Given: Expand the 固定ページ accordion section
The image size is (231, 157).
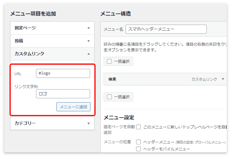Looking at the screenshot, I should pos(52,28).
